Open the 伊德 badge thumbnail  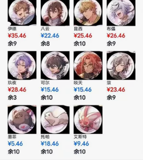[22, 13]
